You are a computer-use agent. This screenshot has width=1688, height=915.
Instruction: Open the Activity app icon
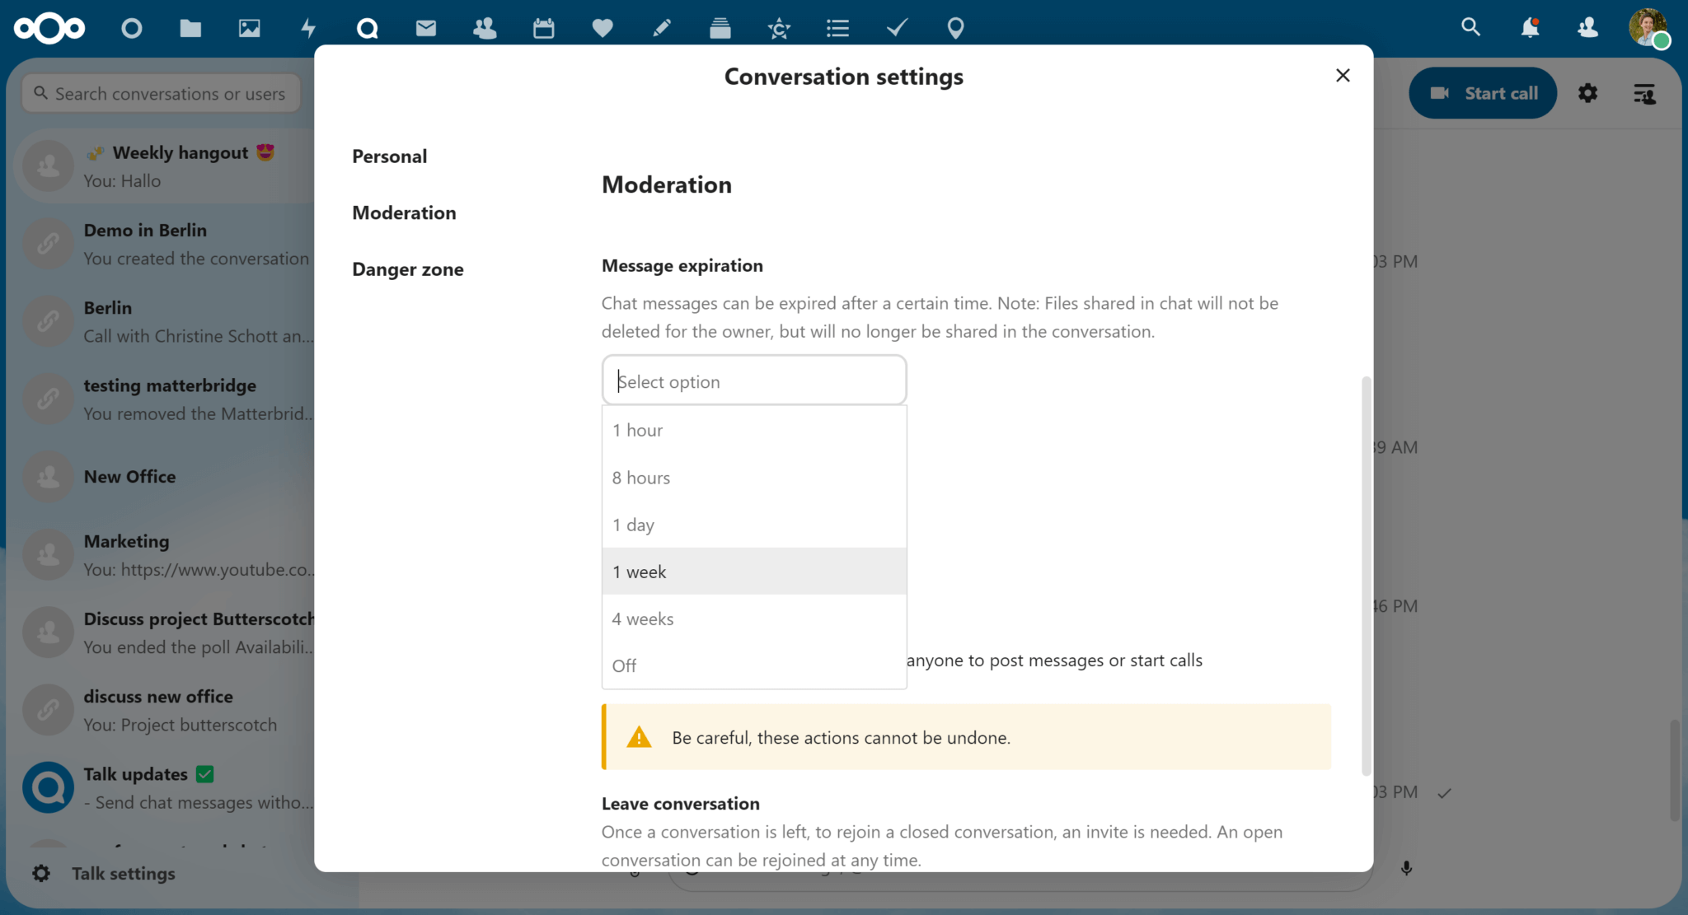(308, 27)
